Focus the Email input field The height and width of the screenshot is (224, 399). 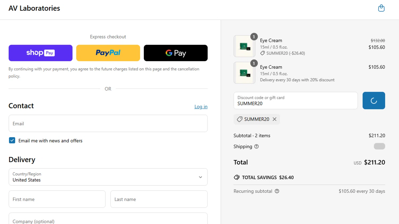point(108,124)
